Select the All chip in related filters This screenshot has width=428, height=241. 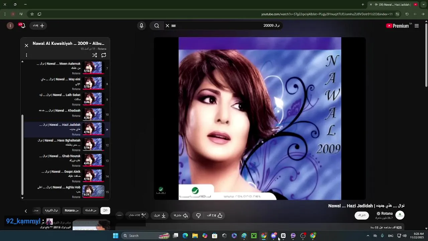(x=105, y=211)
